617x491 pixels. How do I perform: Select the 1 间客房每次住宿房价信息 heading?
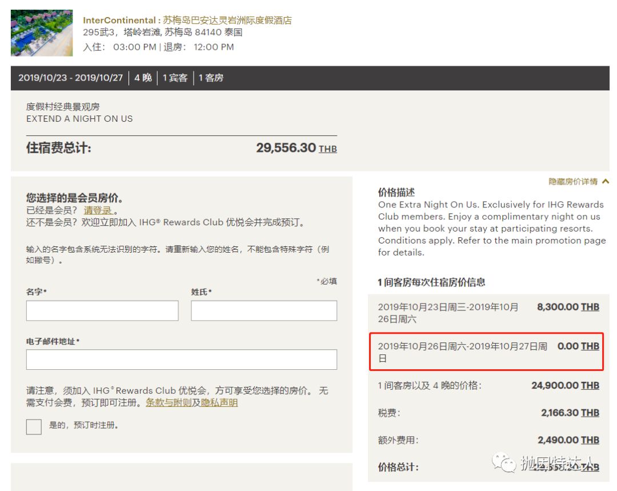click(x=432, y=282)
